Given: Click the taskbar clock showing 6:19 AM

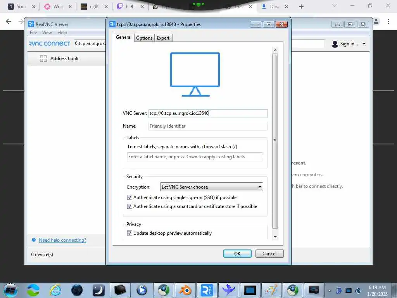Looking at the screenshot, I should tap(377, 290).
